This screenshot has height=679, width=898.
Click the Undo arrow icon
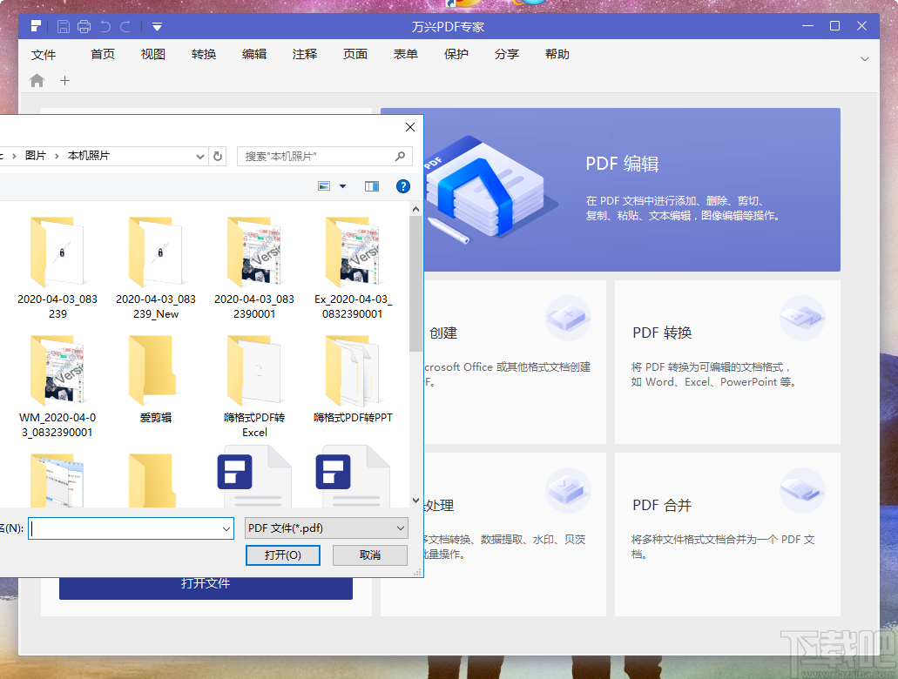(105, 26)
